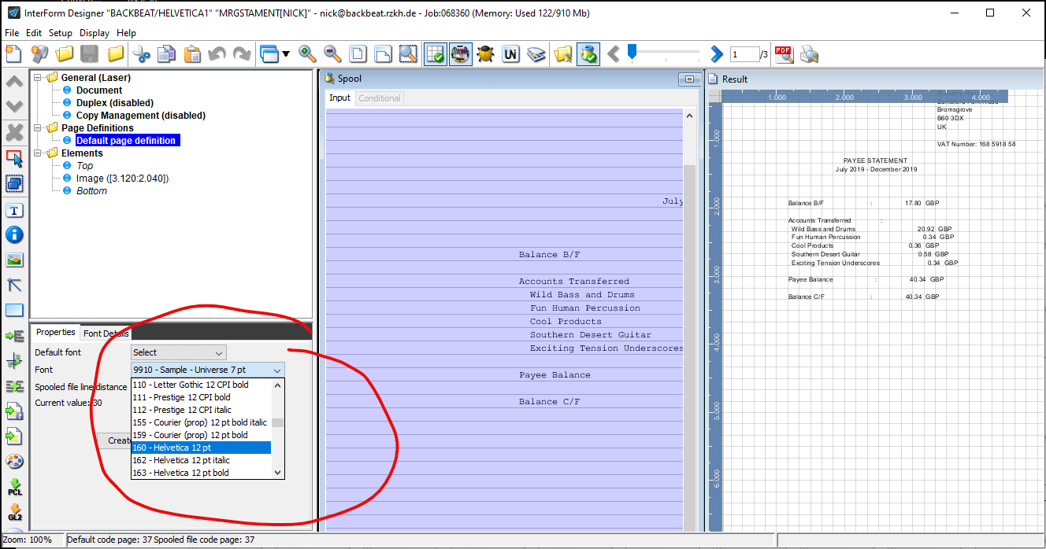1046x549 pixels.
Task: Toggle the database-check toolbar button
Action: click(588, 53)
